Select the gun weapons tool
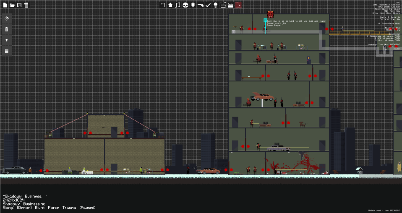Screen dimensions: 402x213 click(201, 5)
